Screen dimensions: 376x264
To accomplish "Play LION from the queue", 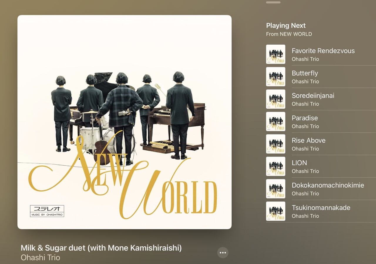I will pyautogui.click(x=321, y=166).
